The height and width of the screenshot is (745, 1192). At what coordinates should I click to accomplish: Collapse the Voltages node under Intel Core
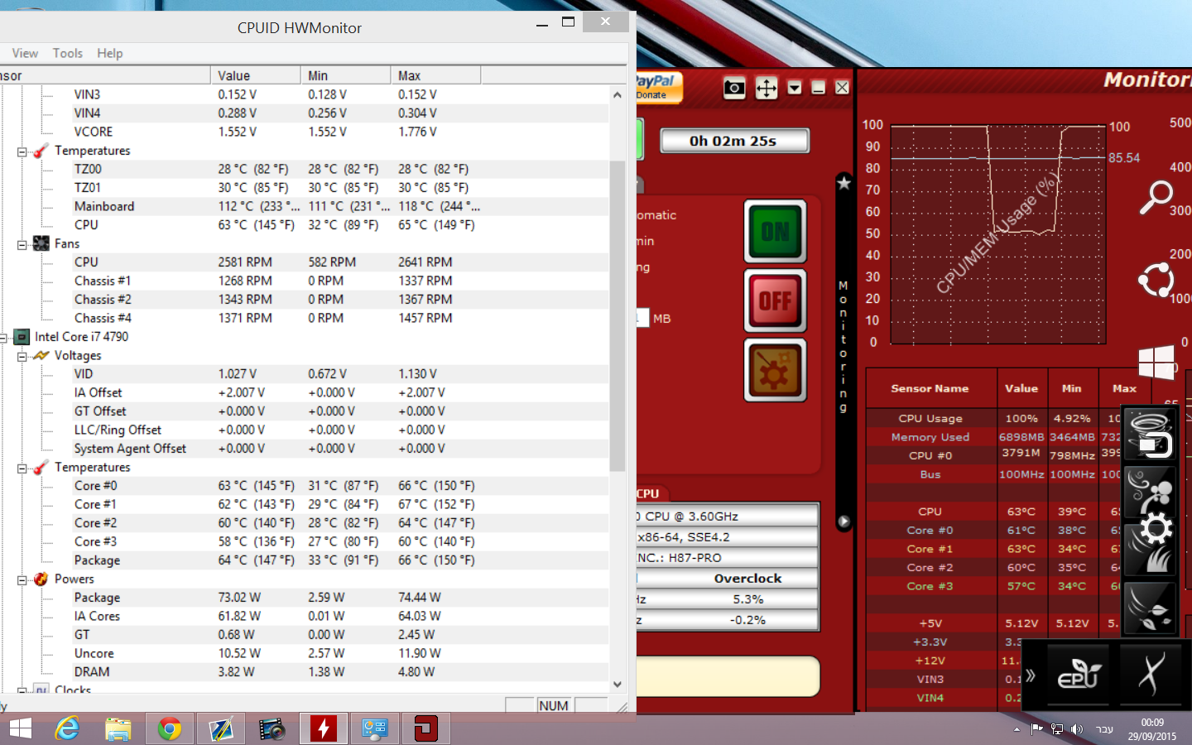22,356
